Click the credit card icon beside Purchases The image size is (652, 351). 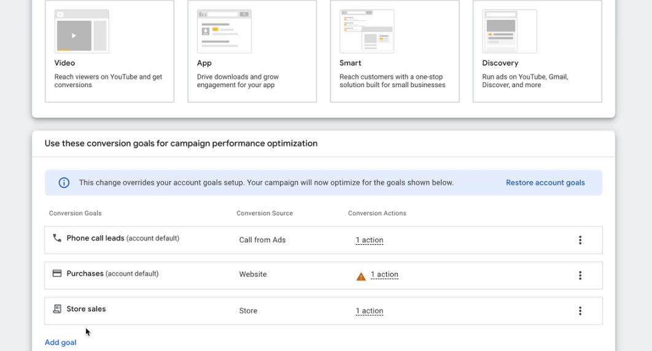point(57,274)
